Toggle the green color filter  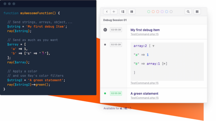pyautogui.click(x=149, y=12)
